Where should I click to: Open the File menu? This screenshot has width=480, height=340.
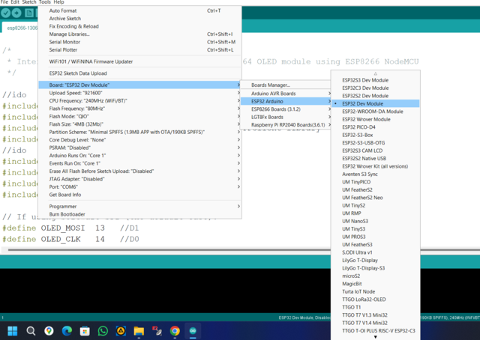4,2
